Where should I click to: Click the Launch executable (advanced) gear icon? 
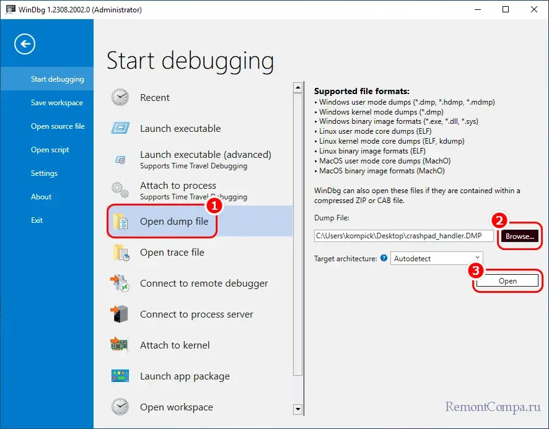click(120, 160)
